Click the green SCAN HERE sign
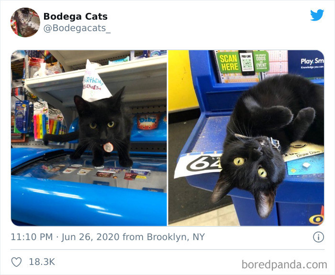The height and width of the screenshot is (275, 335). tap(228, 63)
